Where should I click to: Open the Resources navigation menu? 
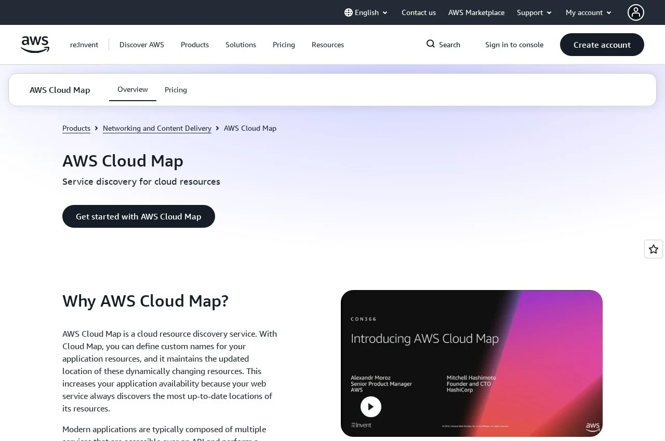click(328, 45)
